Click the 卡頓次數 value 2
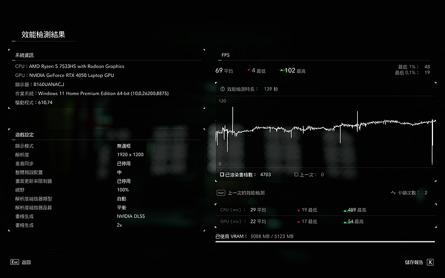445x278 pixels. tap(426, 193)
